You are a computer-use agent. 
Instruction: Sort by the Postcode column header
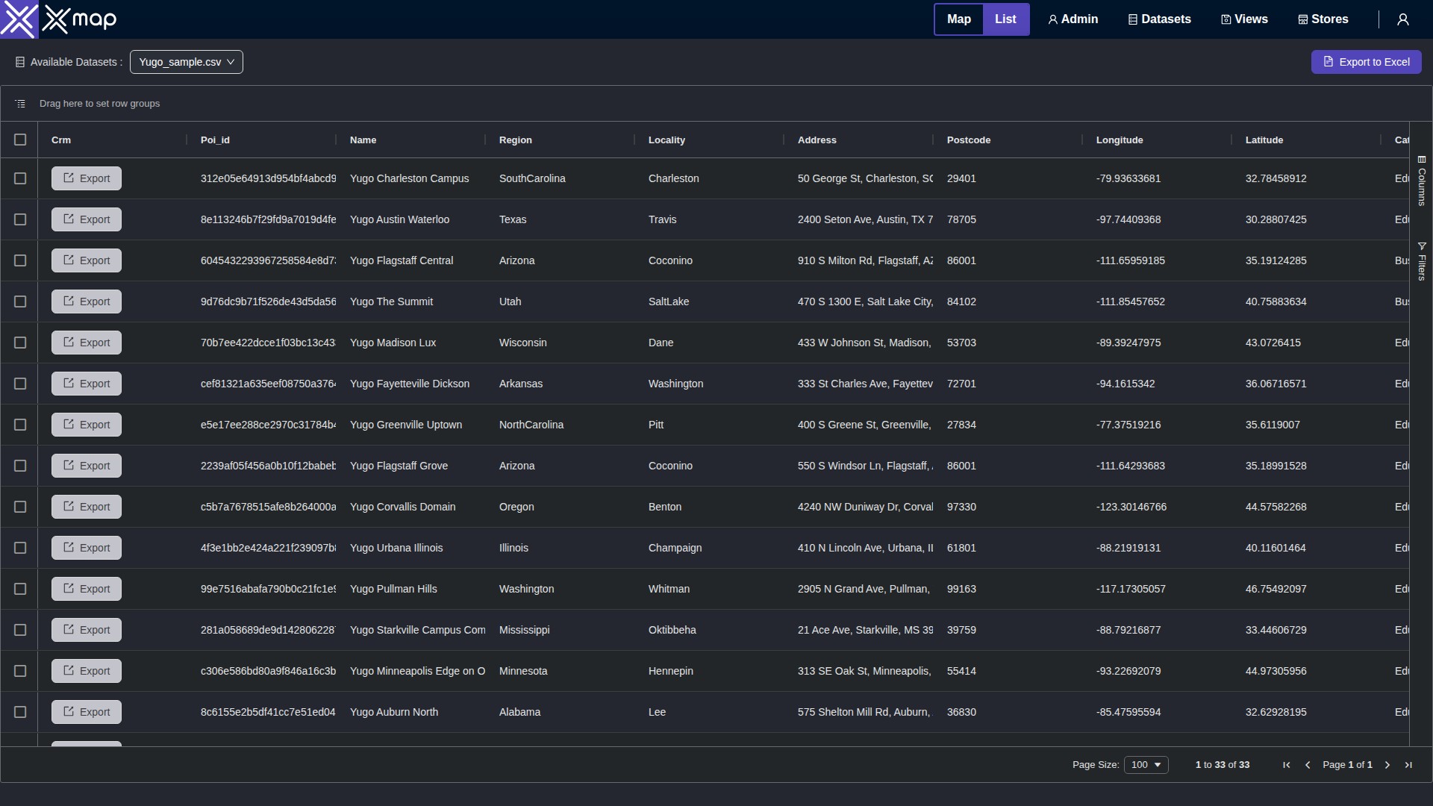tap(969, 140)
